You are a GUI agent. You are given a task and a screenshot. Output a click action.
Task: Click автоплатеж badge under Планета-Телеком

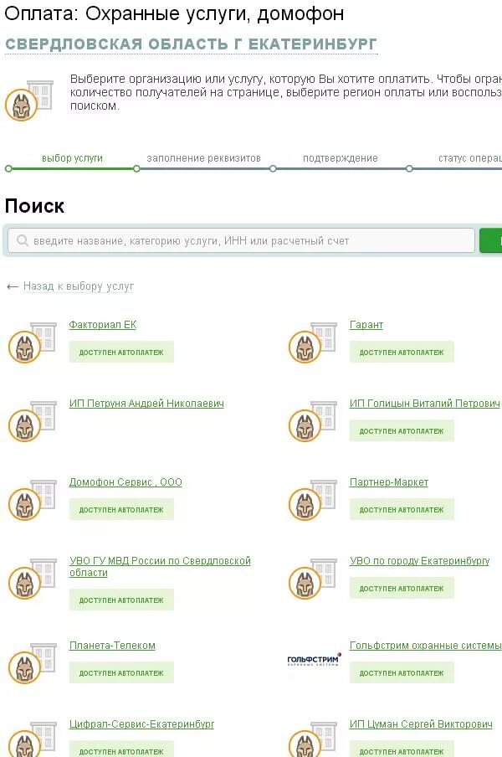121,673
